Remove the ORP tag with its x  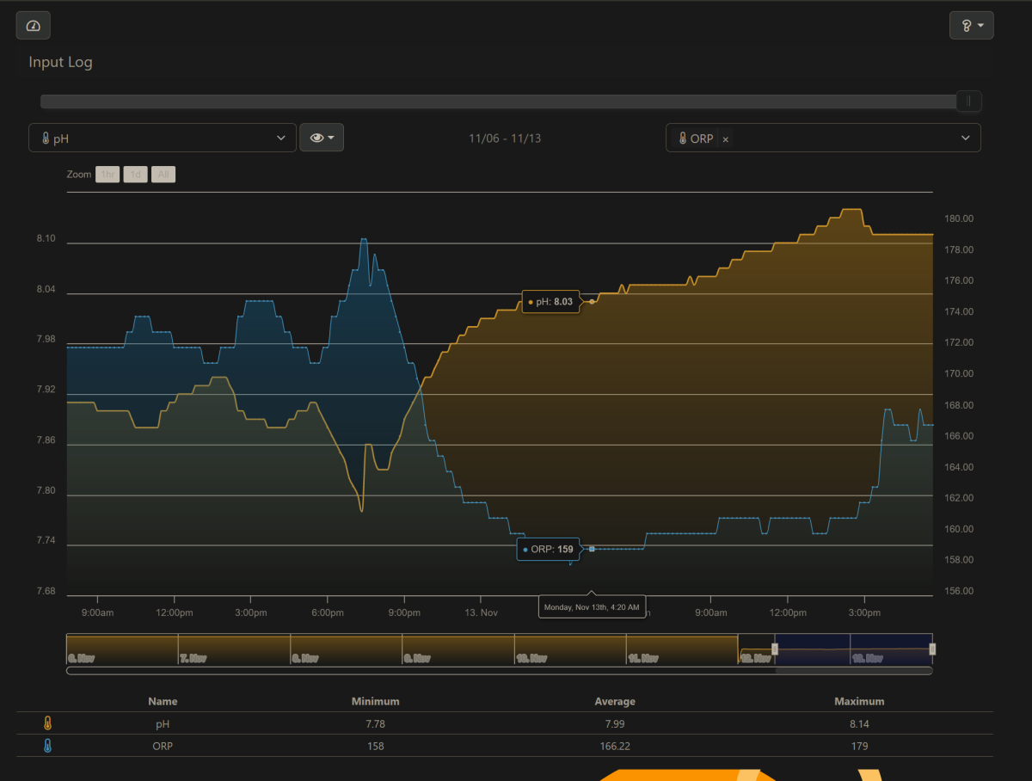click(x=725, y=139)
